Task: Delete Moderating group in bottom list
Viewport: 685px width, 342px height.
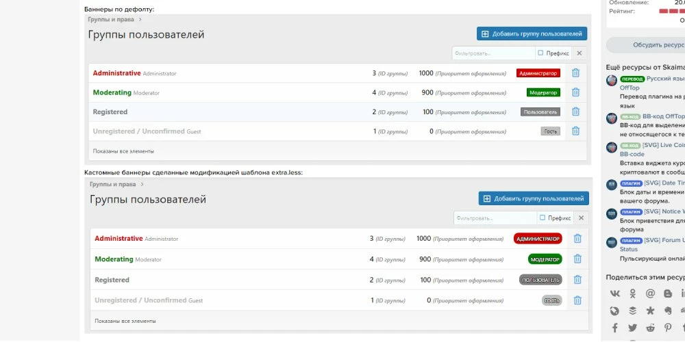Action: point(577,259)
